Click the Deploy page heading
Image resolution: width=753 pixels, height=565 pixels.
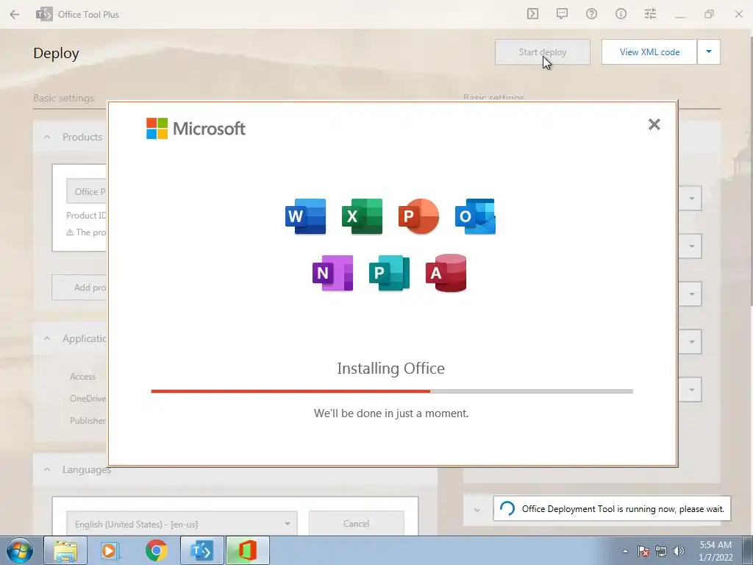(56, 53)
